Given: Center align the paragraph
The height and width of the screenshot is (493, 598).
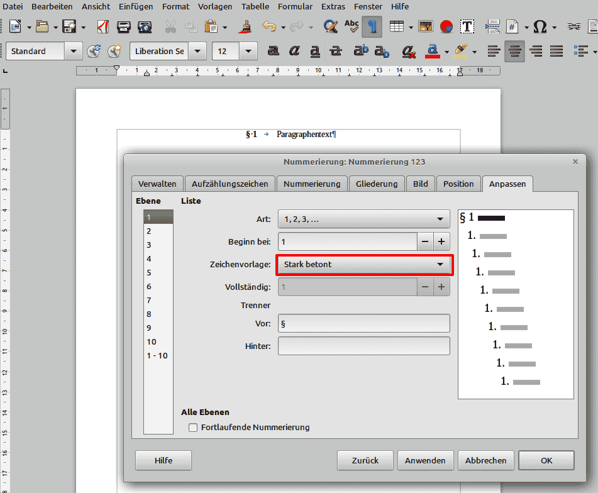Looking at the screenshot, I should 515,51.
